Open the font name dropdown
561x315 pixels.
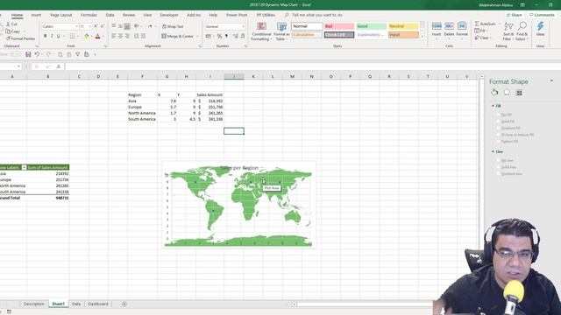pos(76,26)
